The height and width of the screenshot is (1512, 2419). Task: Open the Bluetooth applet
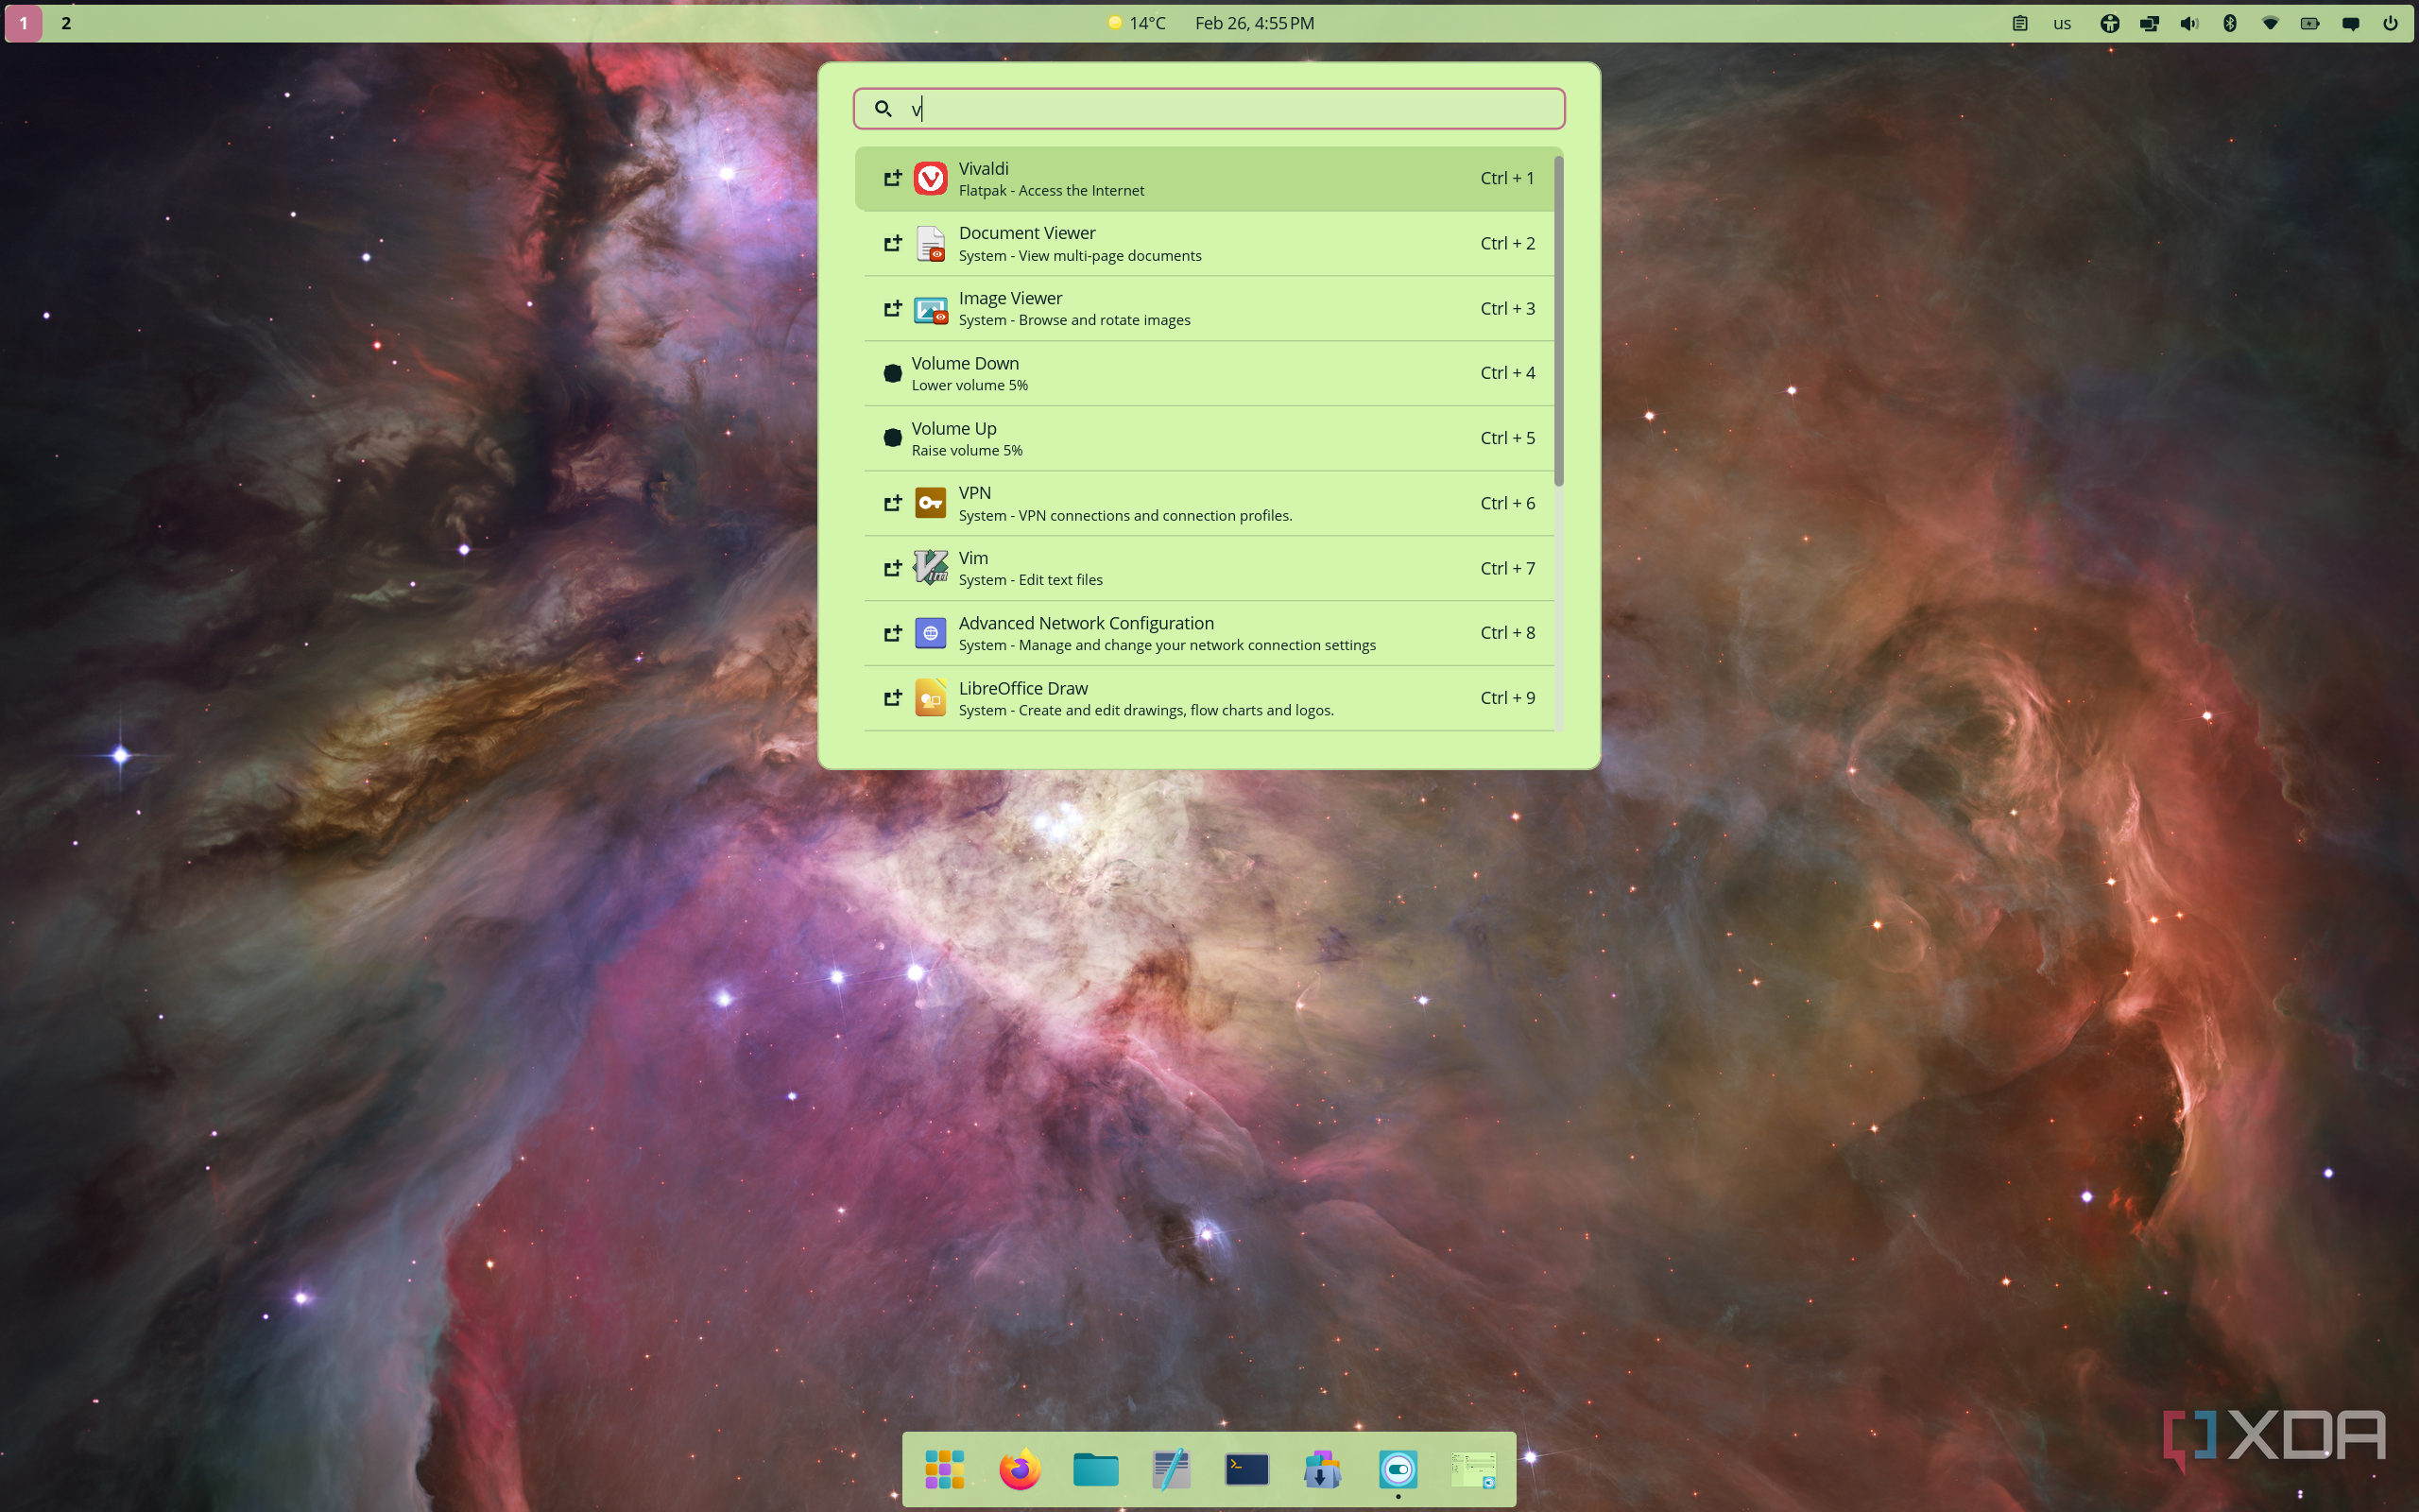click(x=2229, y=23)
